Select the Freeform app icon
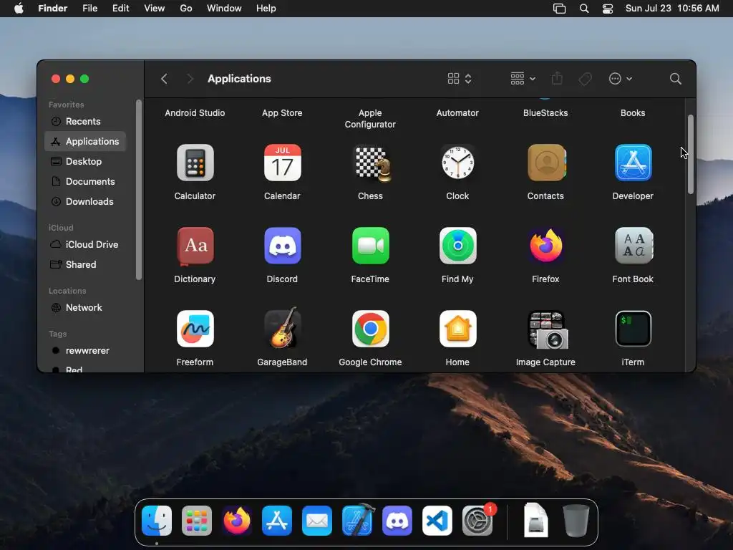This screenshot has height=550, width=733. coord(195,329)
